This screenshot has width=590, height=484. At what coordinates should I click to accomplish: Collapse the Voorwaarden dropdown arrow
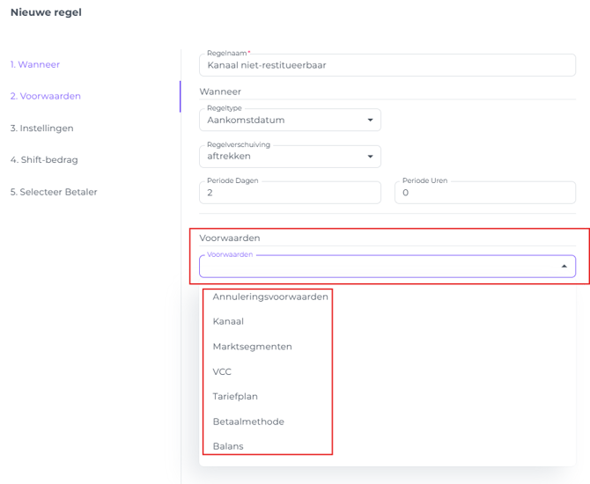(564, 266)
